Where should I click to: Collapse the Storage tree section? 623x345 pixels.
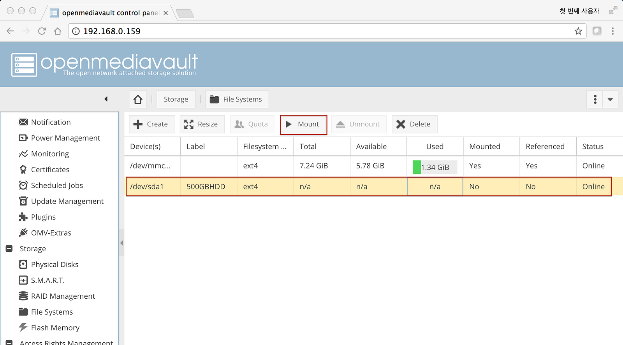click(x=9, y=249)
